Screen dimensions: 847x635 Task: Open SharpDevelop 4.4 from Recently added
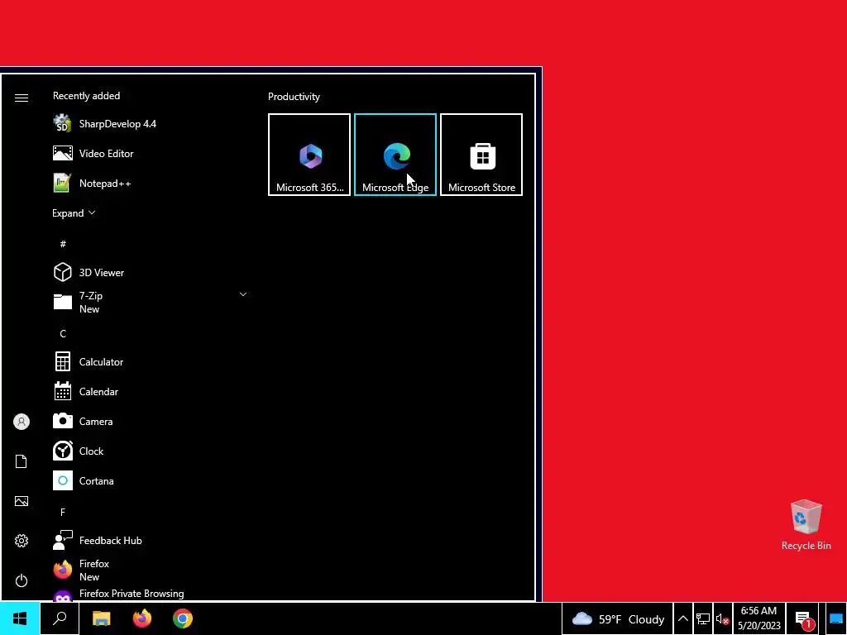tap(150, 124)
